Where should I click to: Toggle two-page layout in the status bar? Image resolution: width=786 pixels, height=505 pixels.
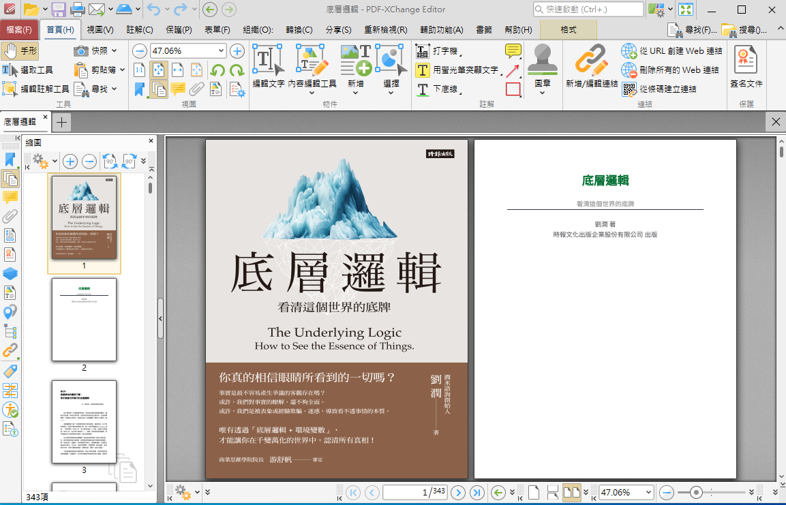point(571,492)
